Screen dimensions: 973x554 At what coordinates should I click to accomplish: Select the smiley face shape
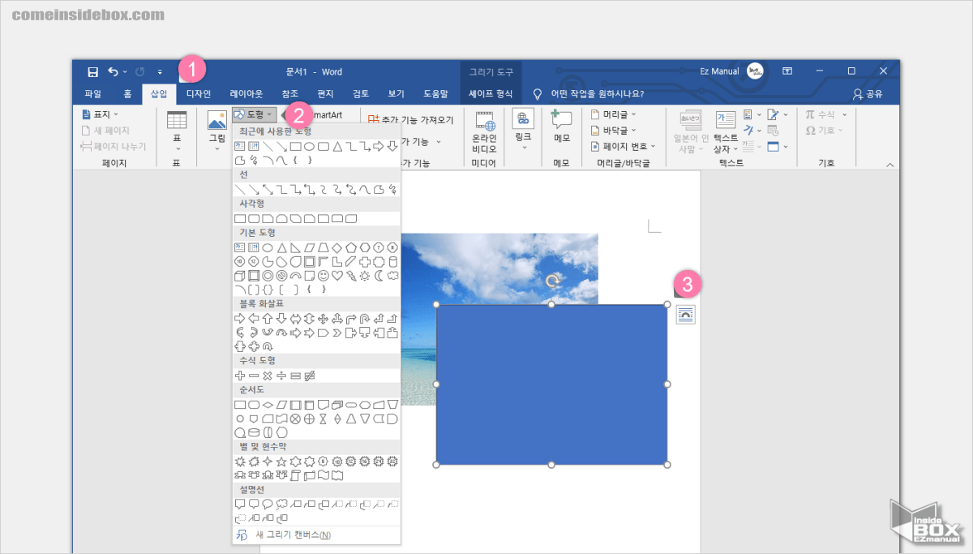[324, 276]
